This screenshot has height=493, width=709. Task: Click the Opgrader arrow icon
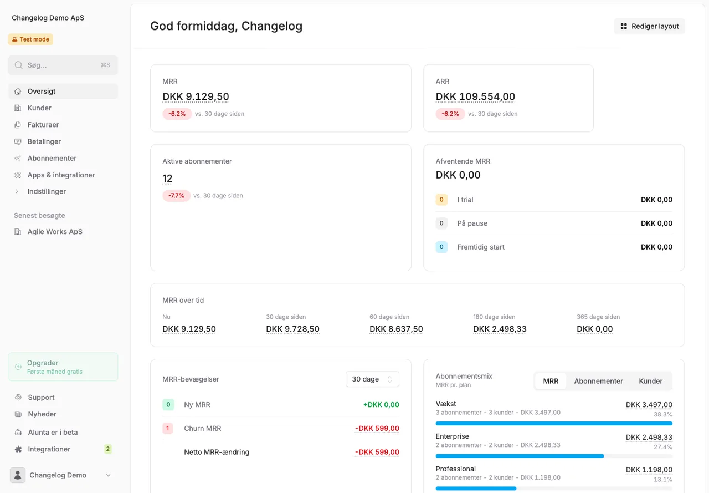click(x=18, y=367)
